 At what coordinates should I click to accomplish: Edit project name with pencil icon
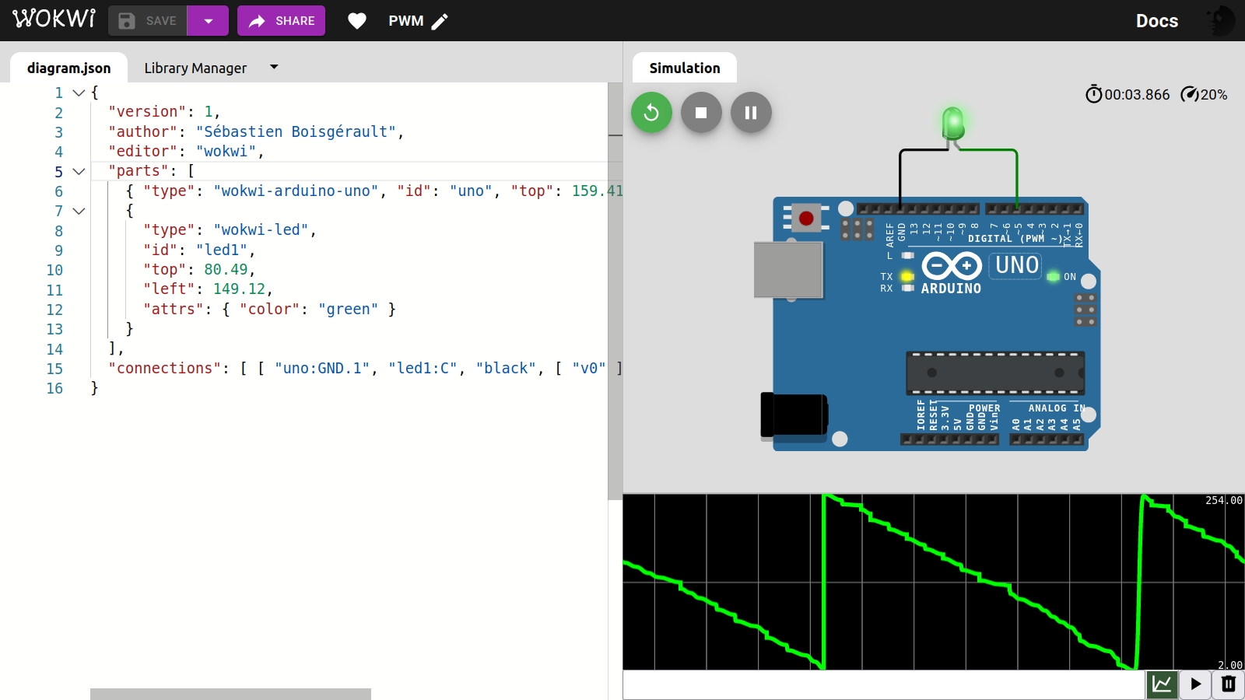click(x=440, y=21)
